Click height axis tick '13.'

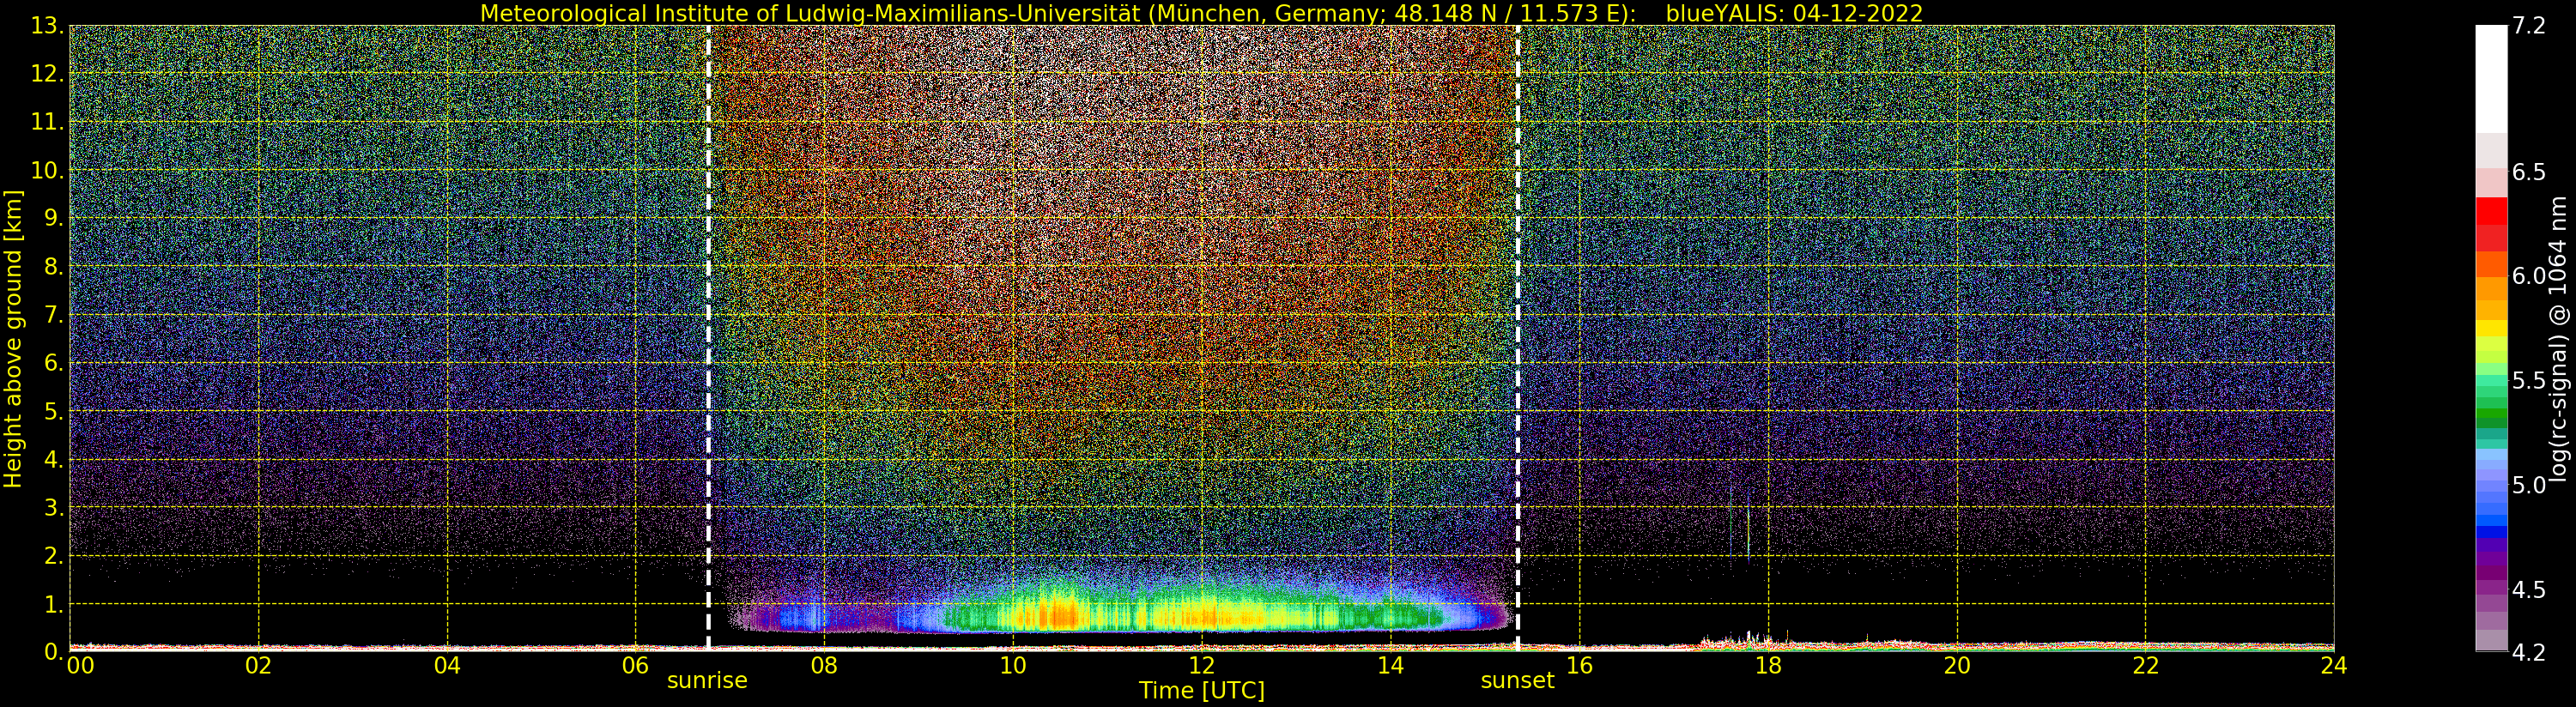(48, 26)
